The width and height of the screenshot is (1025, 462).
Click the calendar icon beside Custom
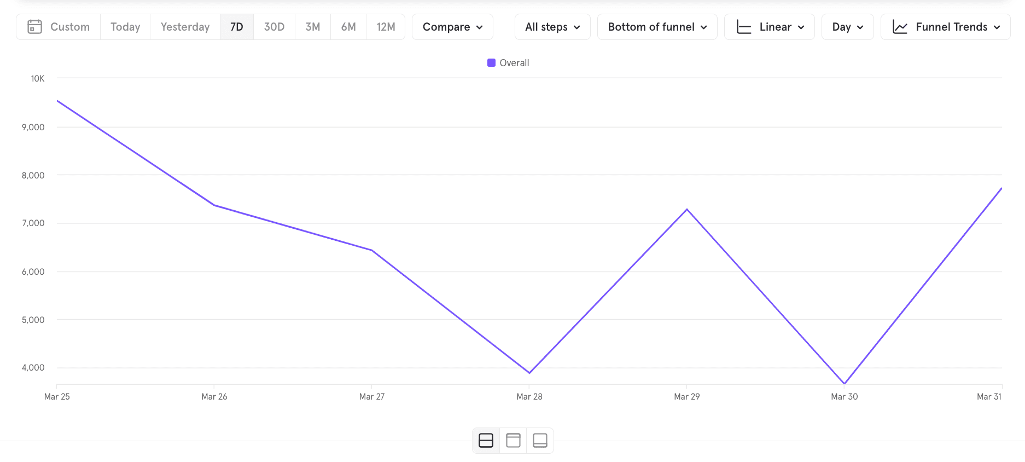[34, 27]
